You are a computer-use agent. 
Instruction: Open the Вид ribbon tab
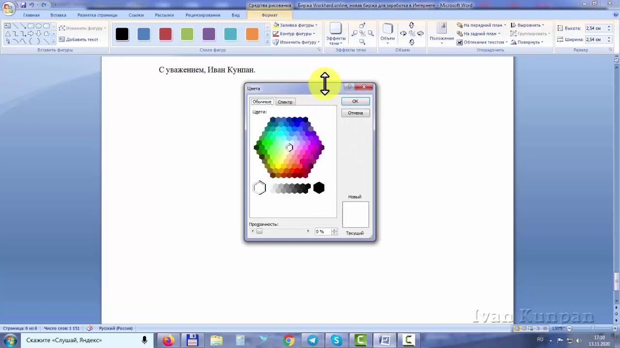click(x=235, y=15)
